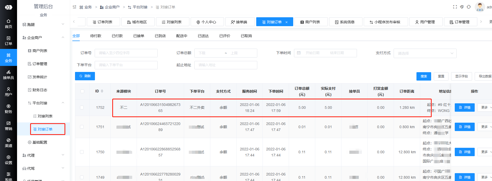Check the row for order 1750
Image resolution: width=492 pixels, height=181 pixels.
pyautogui.click(x=82, y=152)
